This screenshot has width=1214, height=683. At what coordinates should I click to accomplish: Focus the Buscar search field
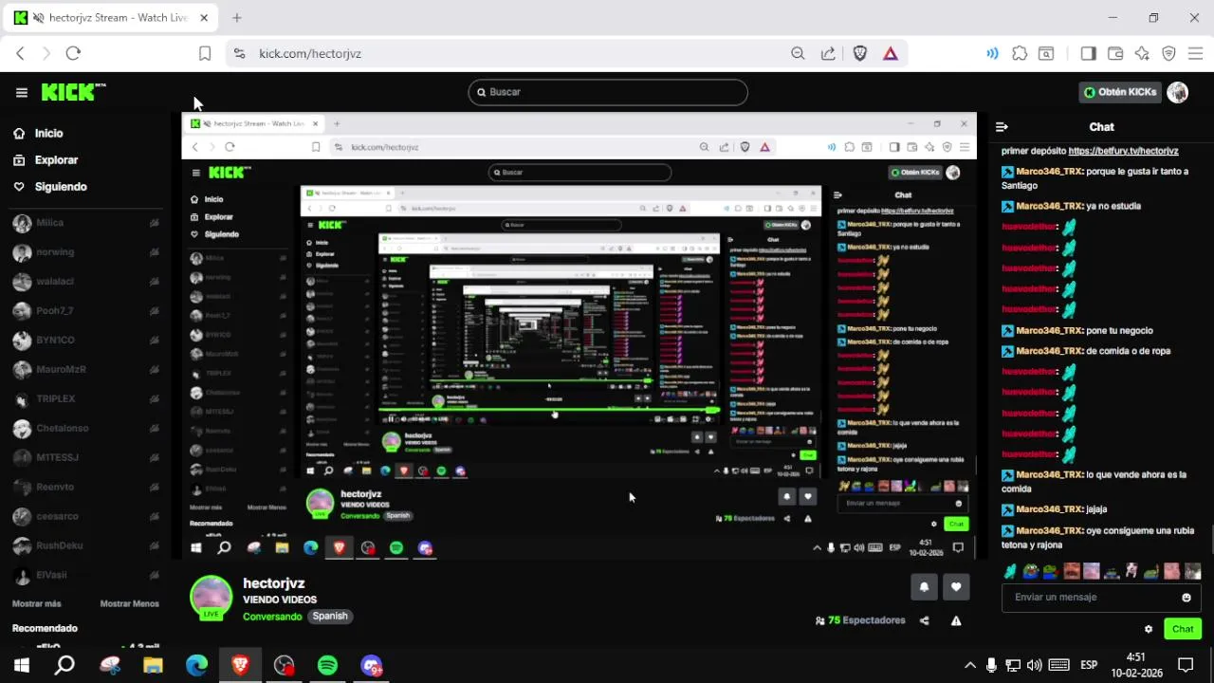click(x=608, y=92)
